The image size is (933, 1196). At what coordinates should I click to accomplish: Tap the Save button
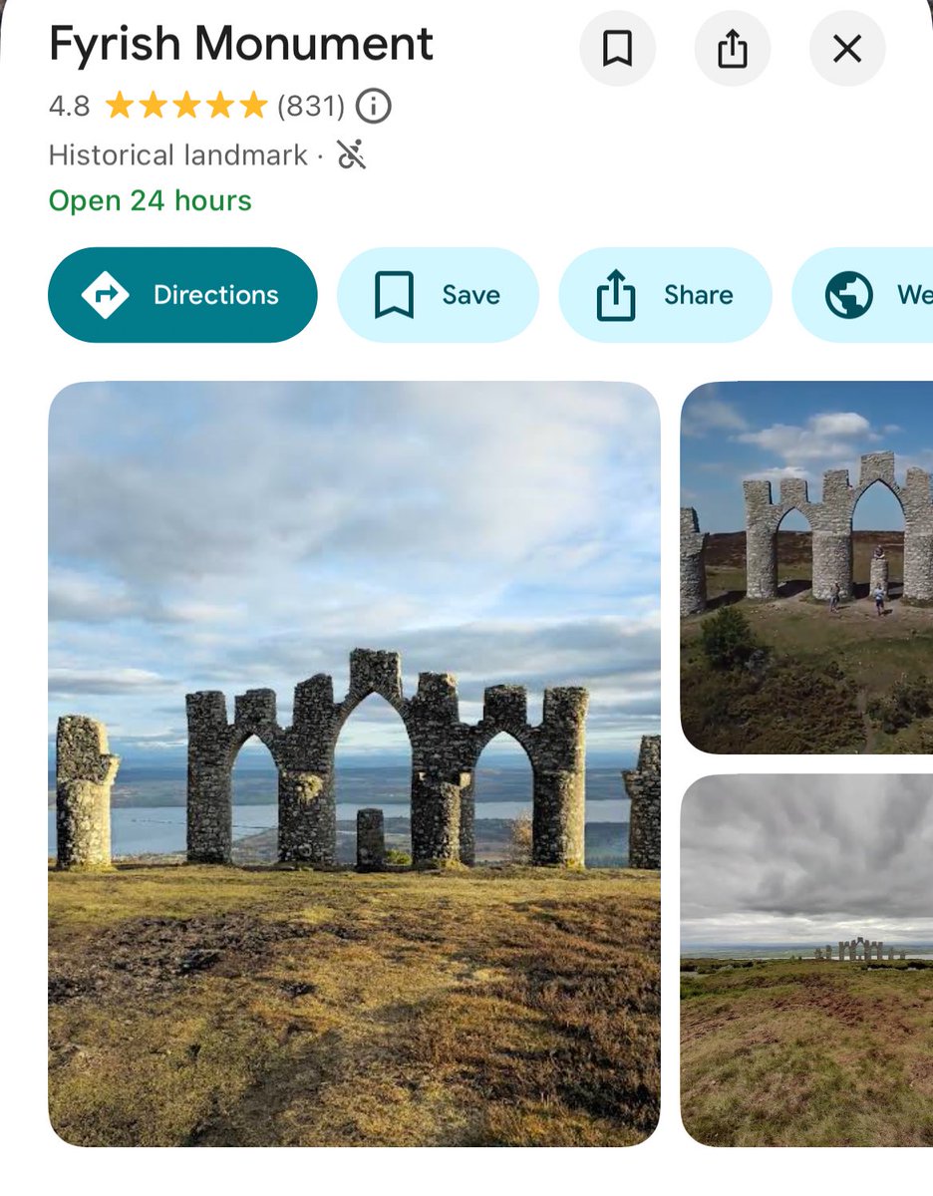[438, 295]
